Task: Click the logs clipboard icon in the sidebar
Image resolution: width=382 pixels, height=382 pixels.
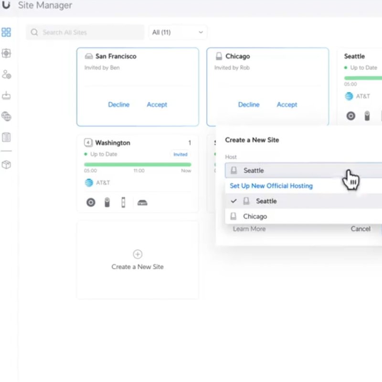Action: pyautogui.click(x=6, y=137)
